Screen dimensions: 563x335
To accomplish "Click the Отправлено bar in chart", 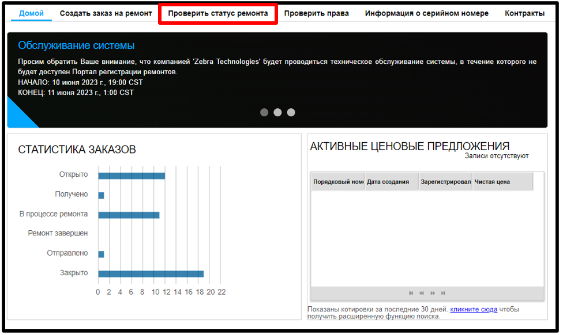I will [x=102, y=254].
